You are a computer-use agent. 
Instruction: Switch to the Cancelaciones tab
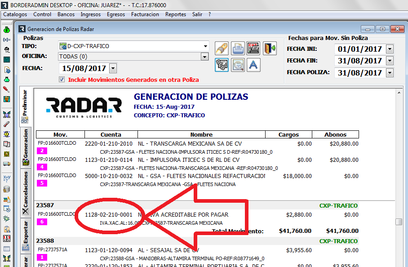[x=26, y=193]
